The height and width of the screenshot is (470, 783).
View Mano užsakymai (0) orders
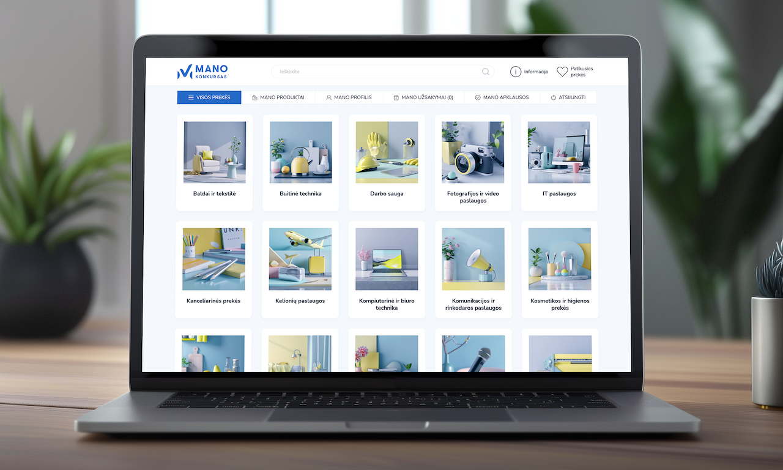click(x=423, y=97)
